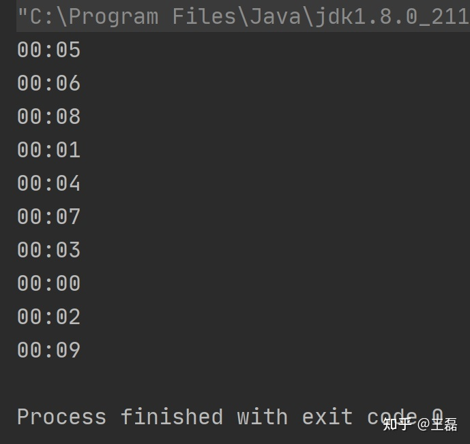The image size is (470, 444).
Task: Place cursor on the 00:02 output line
Action: (x=48, y=317)
